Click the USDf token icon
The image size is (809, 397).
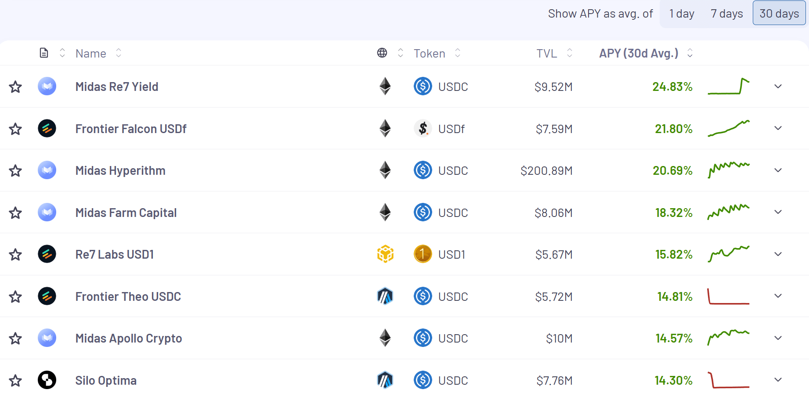coord(423,129)
